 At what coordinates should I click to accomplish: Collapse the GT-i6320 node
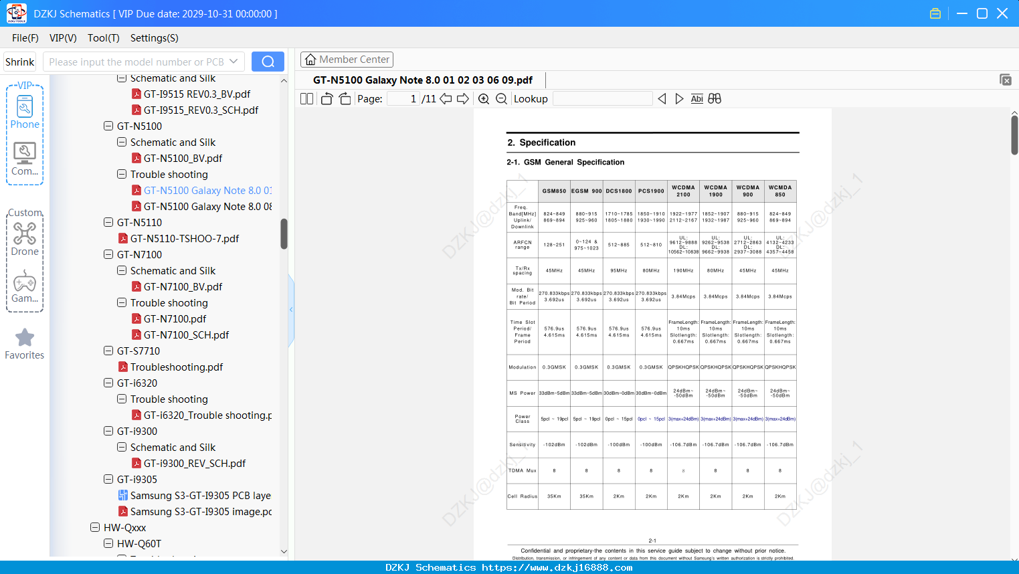click(108, 383)
